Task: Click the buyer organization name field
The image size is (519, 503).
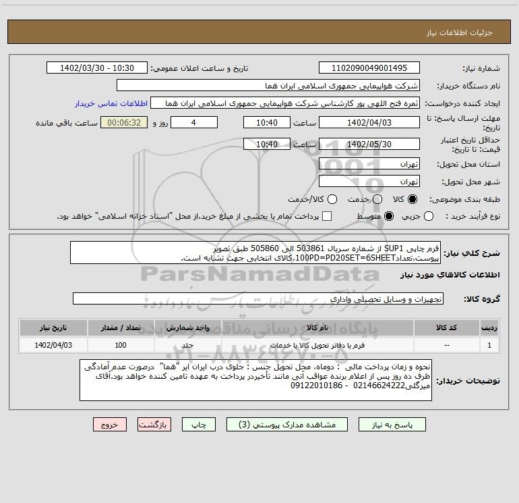Action: (268, 86)
